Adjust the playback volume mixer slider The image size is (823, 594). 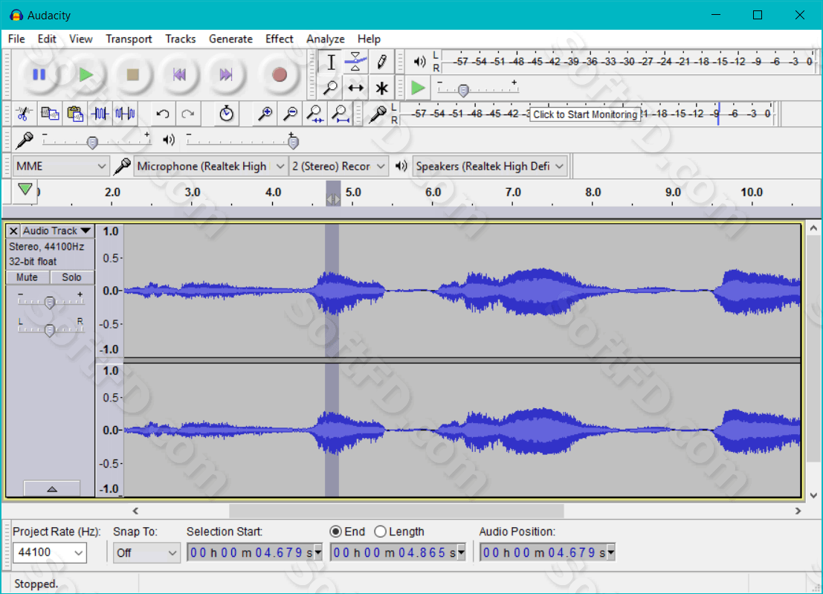[294, 142]
